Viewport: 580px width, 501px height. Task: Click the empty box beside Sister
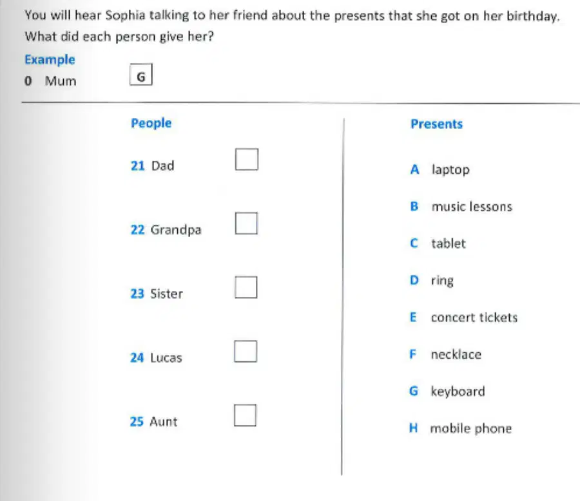click(246, 287)
